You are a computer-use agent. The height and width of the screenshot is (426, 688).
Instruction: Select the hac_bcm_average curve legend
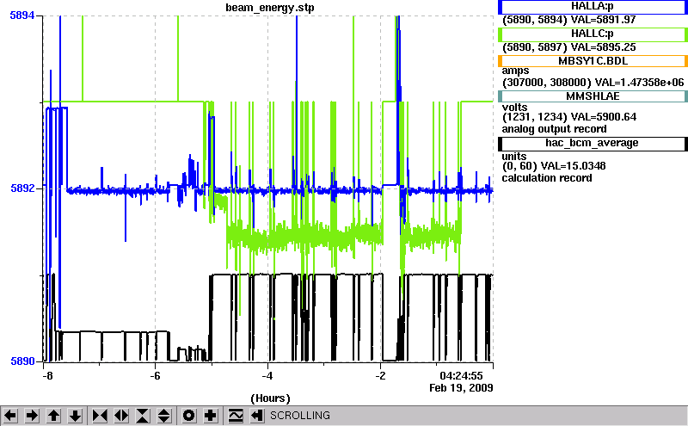coord(593,144)
